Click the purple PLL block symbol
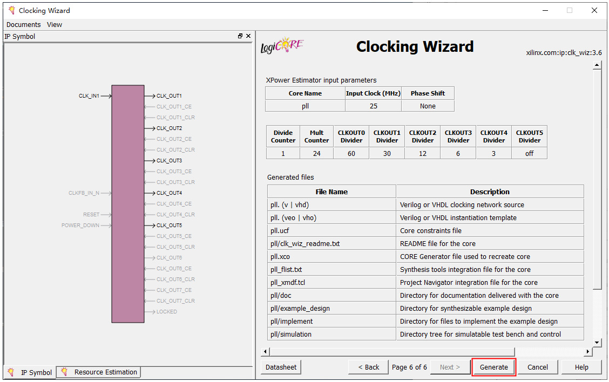609x382 pixels. (x=128, y=204)
